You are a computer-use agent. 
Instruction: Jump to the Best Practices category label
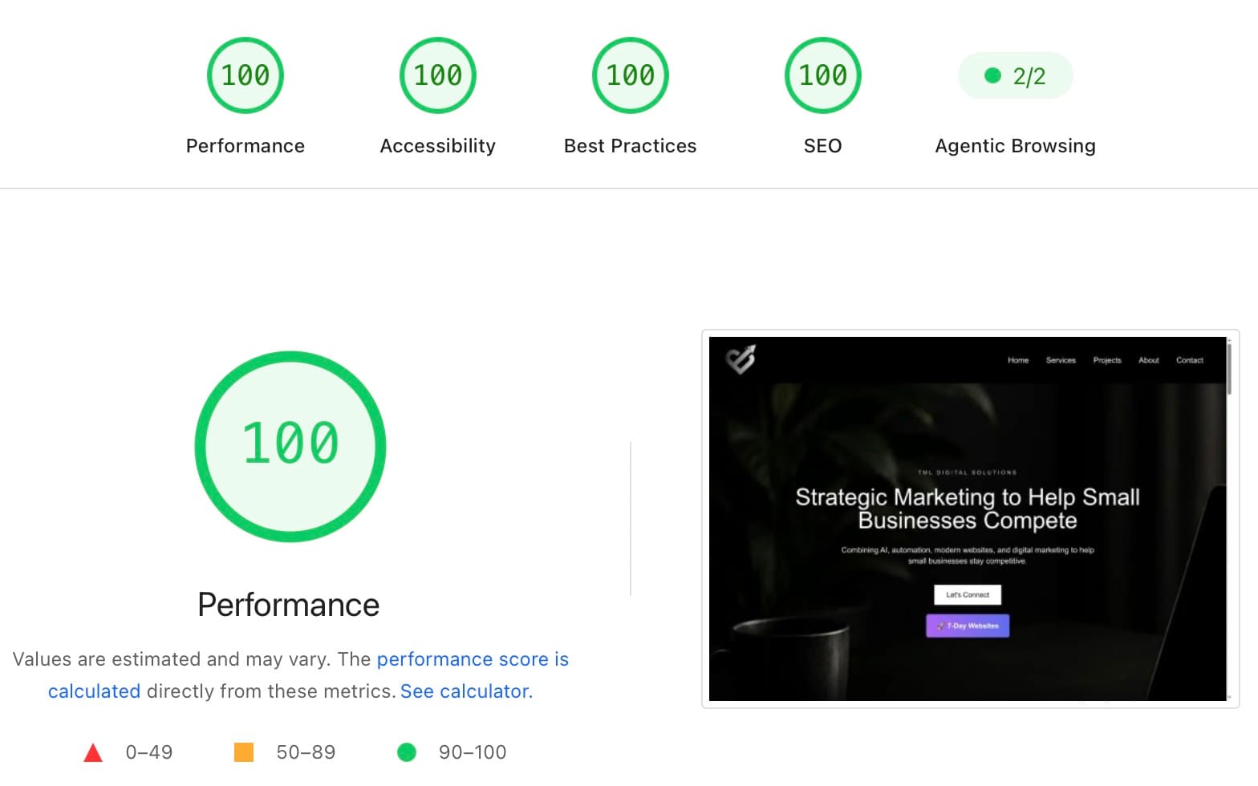[631, 146]
